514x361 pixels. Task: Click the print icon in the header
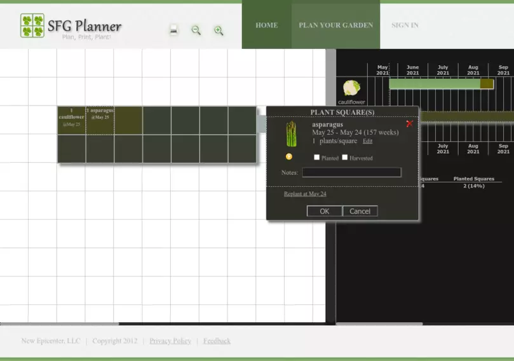click(173, 30)
